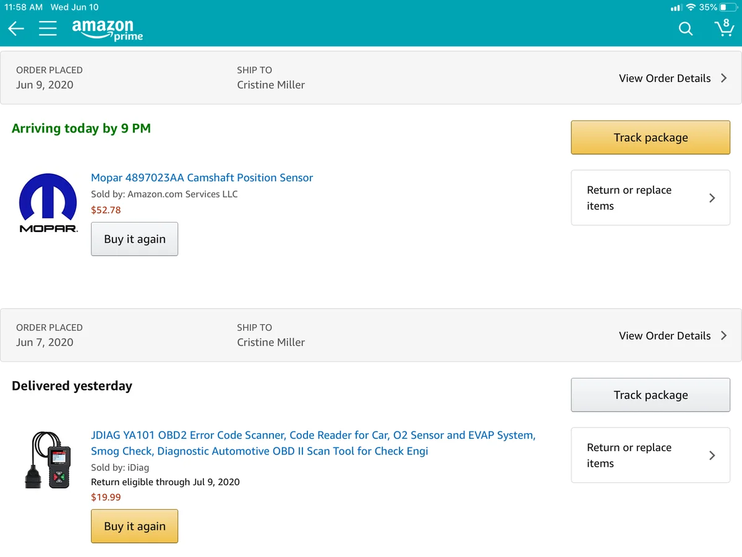
Task: Track package for the Mopar sensor order
Action: (x=650, y=137)
